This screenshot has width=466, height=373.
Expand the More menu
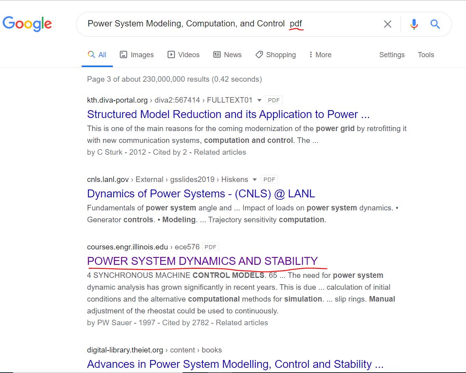pos(320,55)
